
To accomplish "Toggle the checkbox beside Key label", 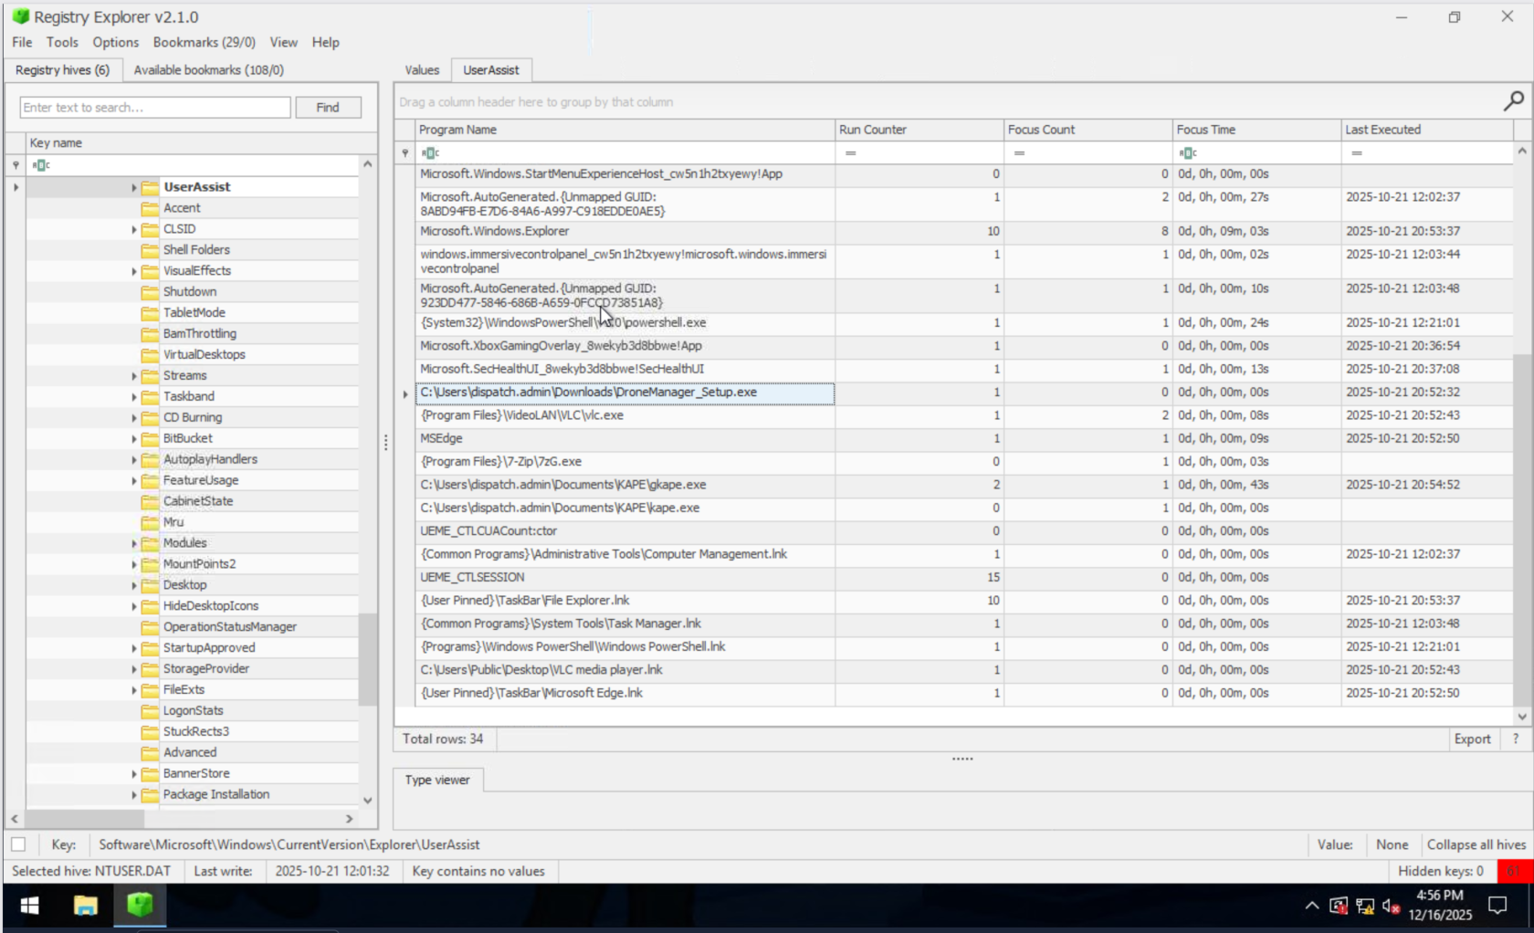I will click(x=18, y=844).
